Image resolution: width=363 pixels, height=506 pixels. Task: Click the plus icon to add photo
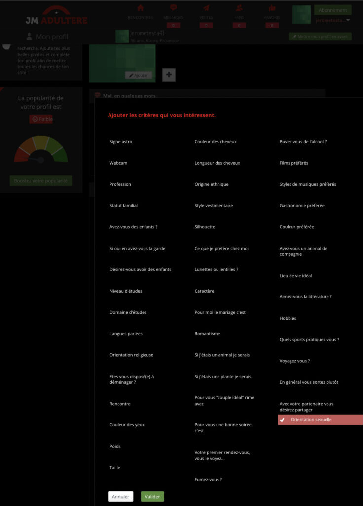[x=169, y=75]
